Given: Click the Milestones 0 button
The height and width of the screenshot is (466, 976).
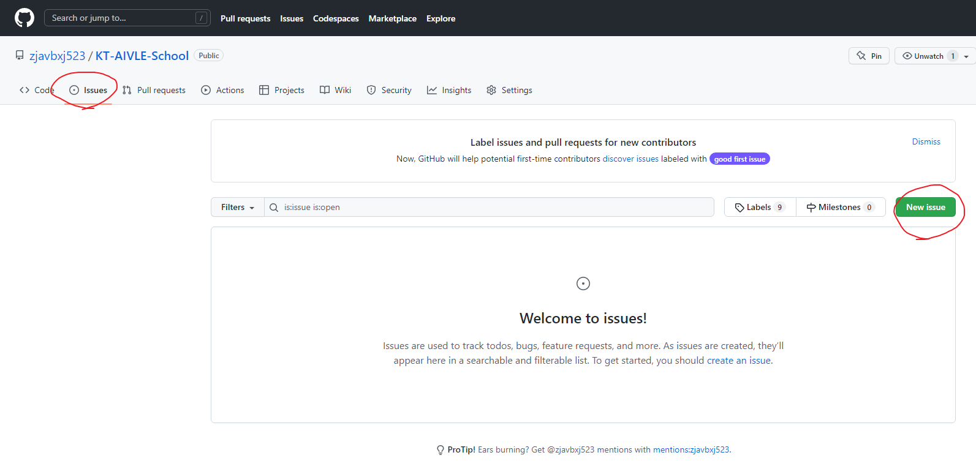Looking at the screenshot, I should 841,207.
